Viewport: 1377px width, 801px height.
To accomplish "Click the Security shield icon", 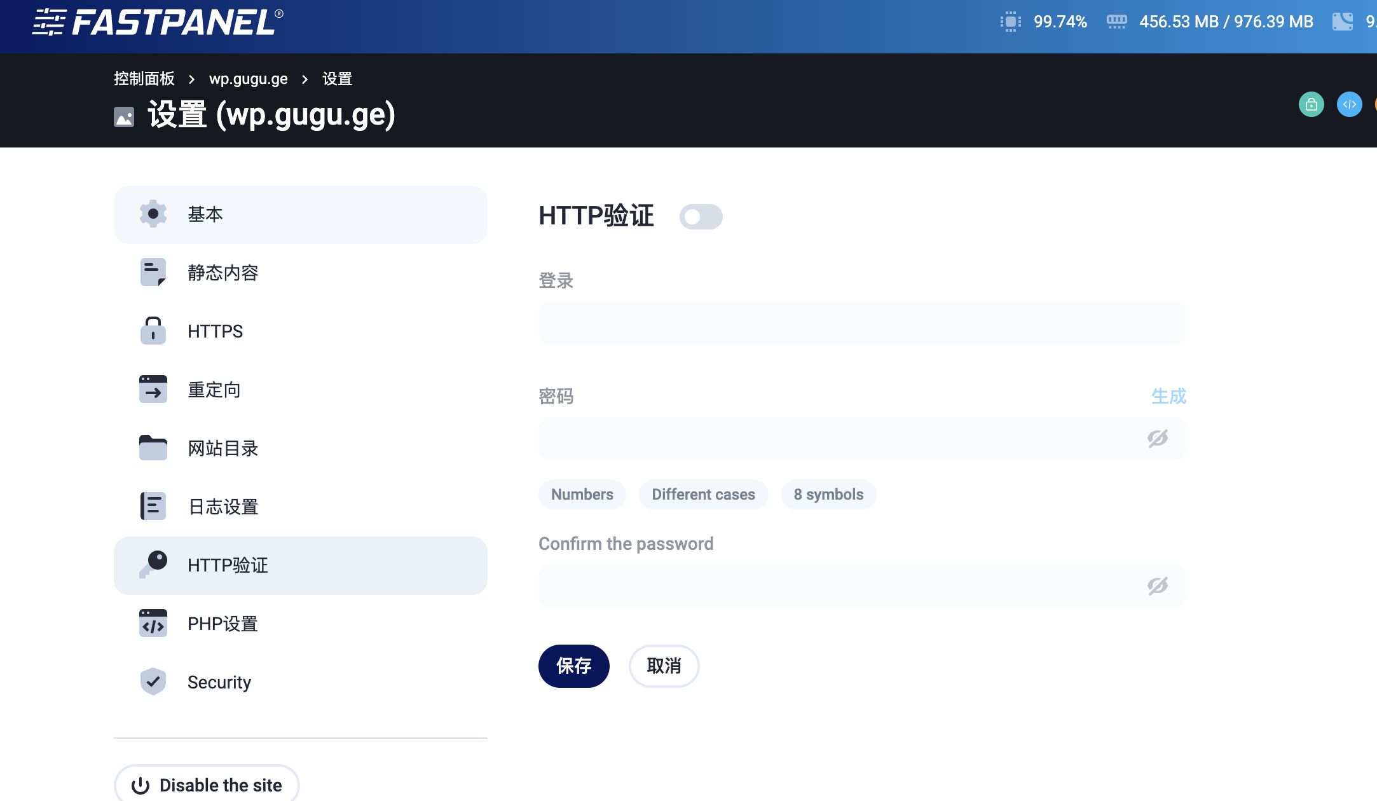I will pos(153,681).
